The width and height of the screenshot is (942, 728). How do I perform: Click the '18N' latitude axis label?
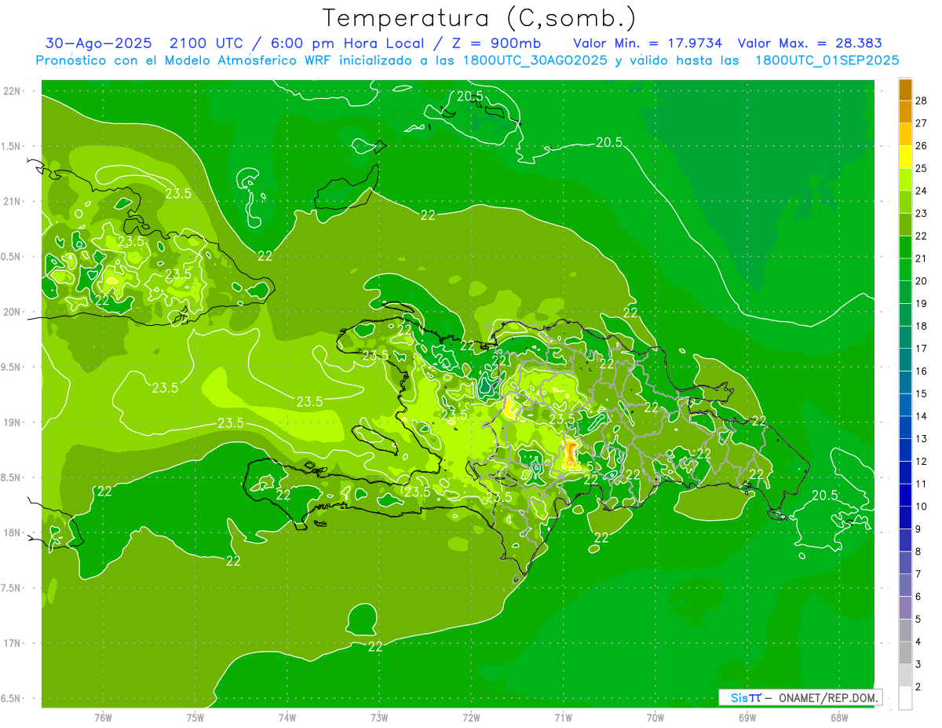click(12, 532)
